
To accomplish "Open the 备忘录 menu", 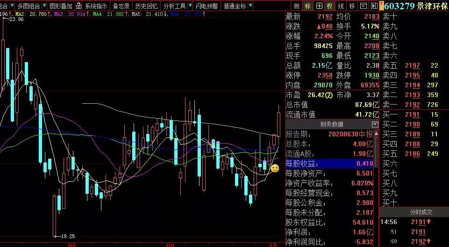I will [x=121, y=6].
